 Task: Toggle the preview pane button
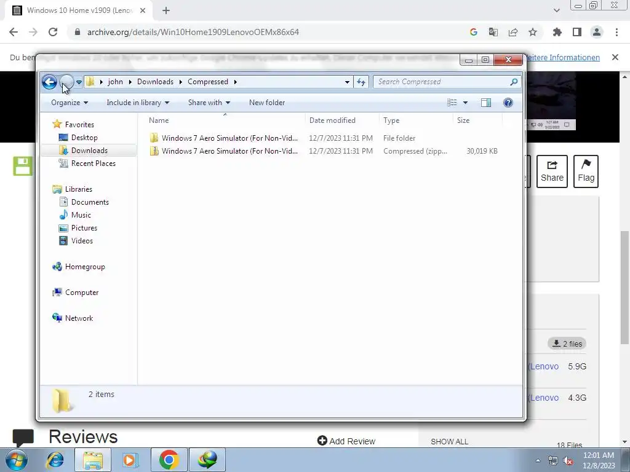pyautogui.click(x=486, y=103)
